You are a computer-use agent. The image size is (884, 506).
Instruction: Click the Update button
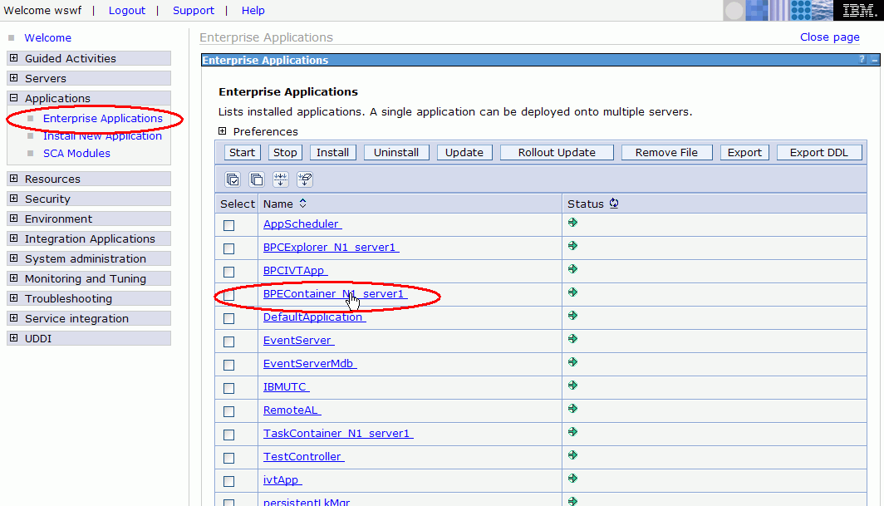coord(464,152)
